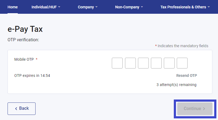
Task: Open the Individual/HUF menu
Action: [44, 7]
